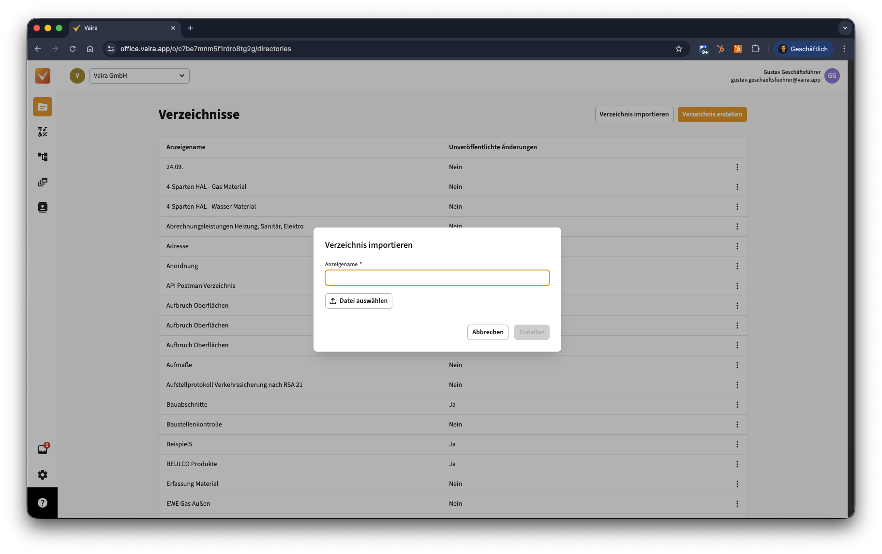Open the settings gear in sidebar
Screen dimensions: 882x554
pyautogui.click(x=43, y=475)
